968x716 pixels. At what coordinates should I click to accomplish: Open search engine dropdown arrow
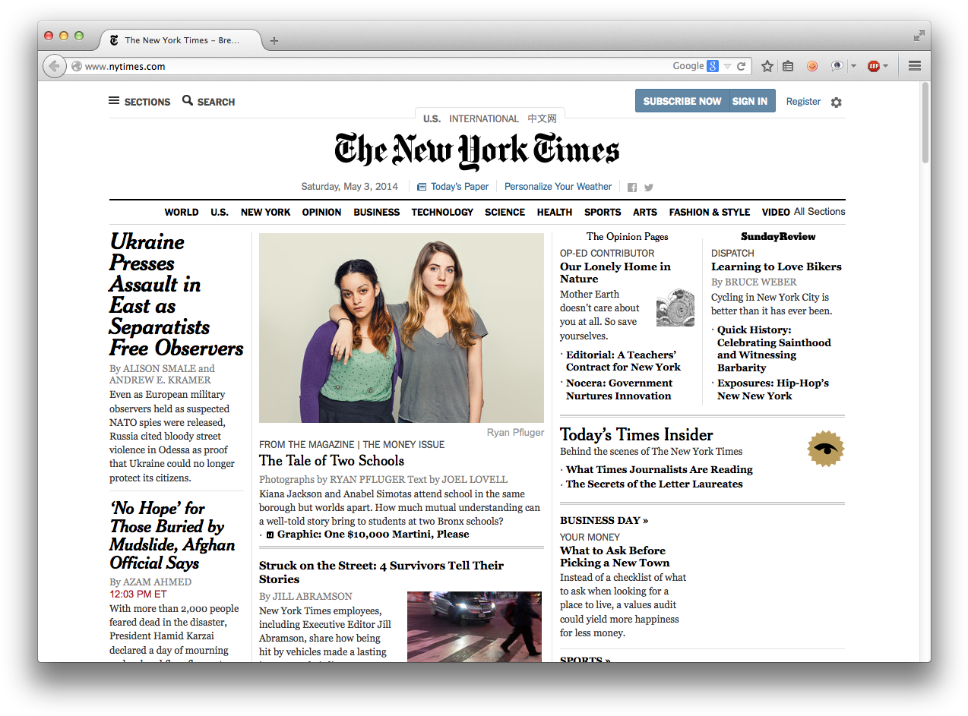(727, 66)
